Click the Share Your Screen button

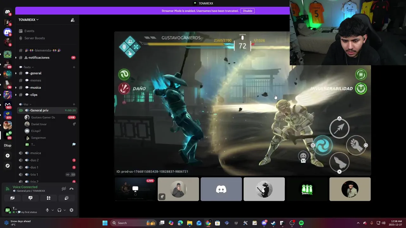click(30, 198)
